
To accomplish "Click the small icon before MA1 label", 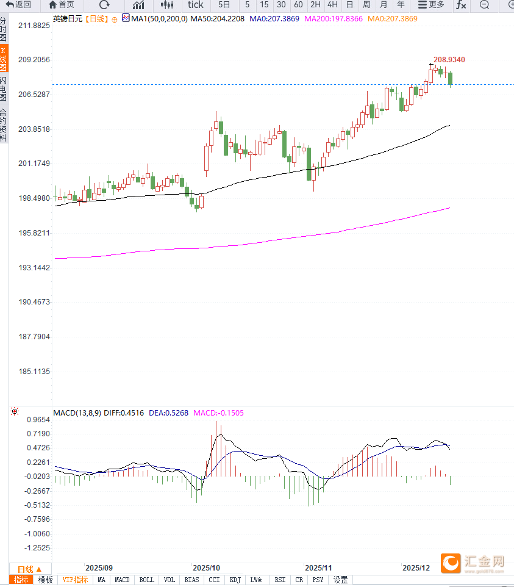I will coord(126,18).
